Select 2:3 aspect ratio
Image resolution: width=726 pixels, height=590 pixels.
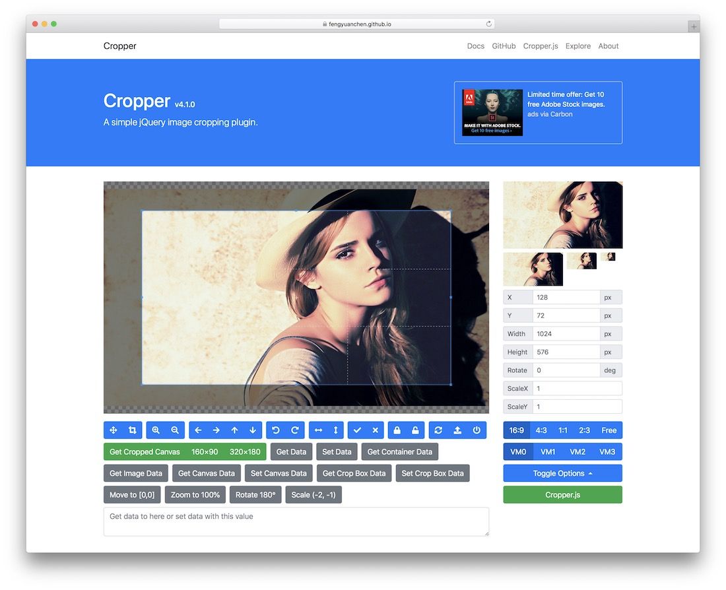[x=584, y=430]
